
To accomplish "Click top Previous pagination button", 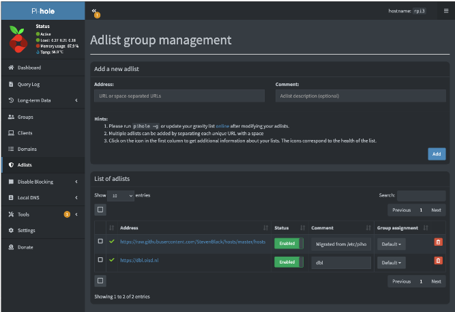I will [x=401, y=210].
